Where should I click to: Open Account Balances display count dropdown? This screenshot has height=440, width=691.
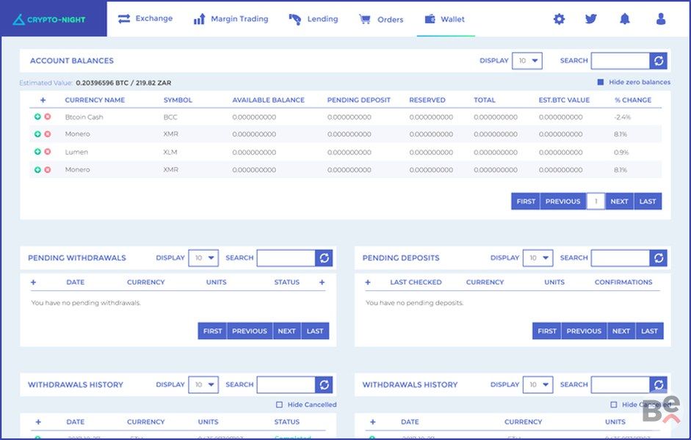[x=527, y=61]
